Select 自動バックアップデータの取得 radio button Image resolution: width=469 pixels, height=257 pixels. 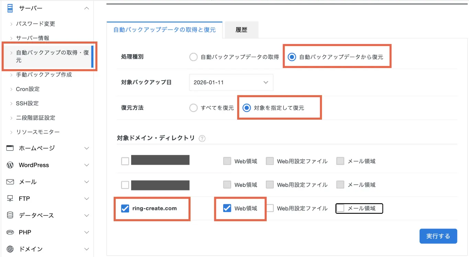pyautogui.click(x=194, y=57)
